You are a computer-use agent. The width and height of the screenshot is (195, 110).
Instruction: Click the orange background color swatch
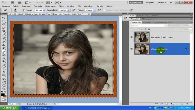[5, 97]
